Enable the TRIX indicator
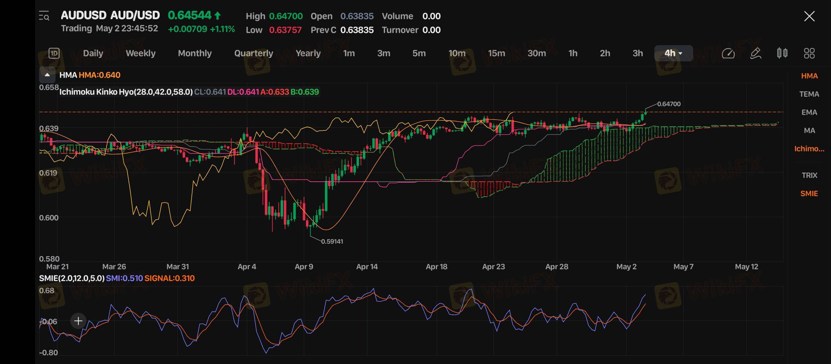Image resolution: width=831 pixels, height=364 pixels. pos(809,175)
